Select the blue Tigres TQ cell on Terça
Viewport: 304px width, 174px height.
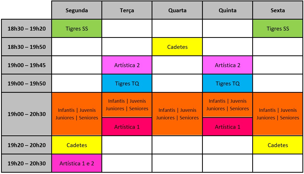coord(127,83)
